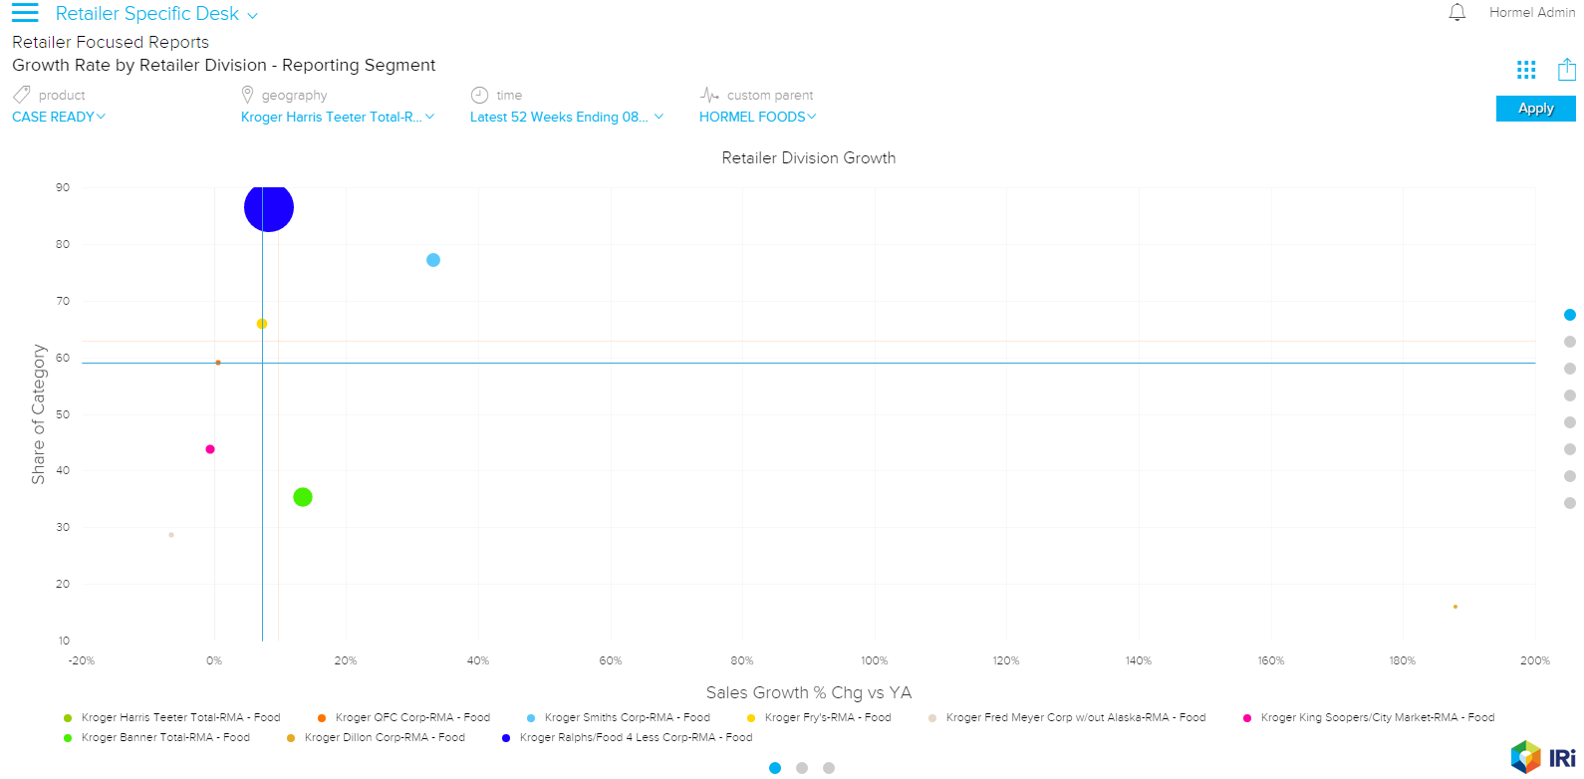Click the large blue Kroger Ralphs bubble
This screenshot has width=1584, height=779.
[x=269, y=208]
